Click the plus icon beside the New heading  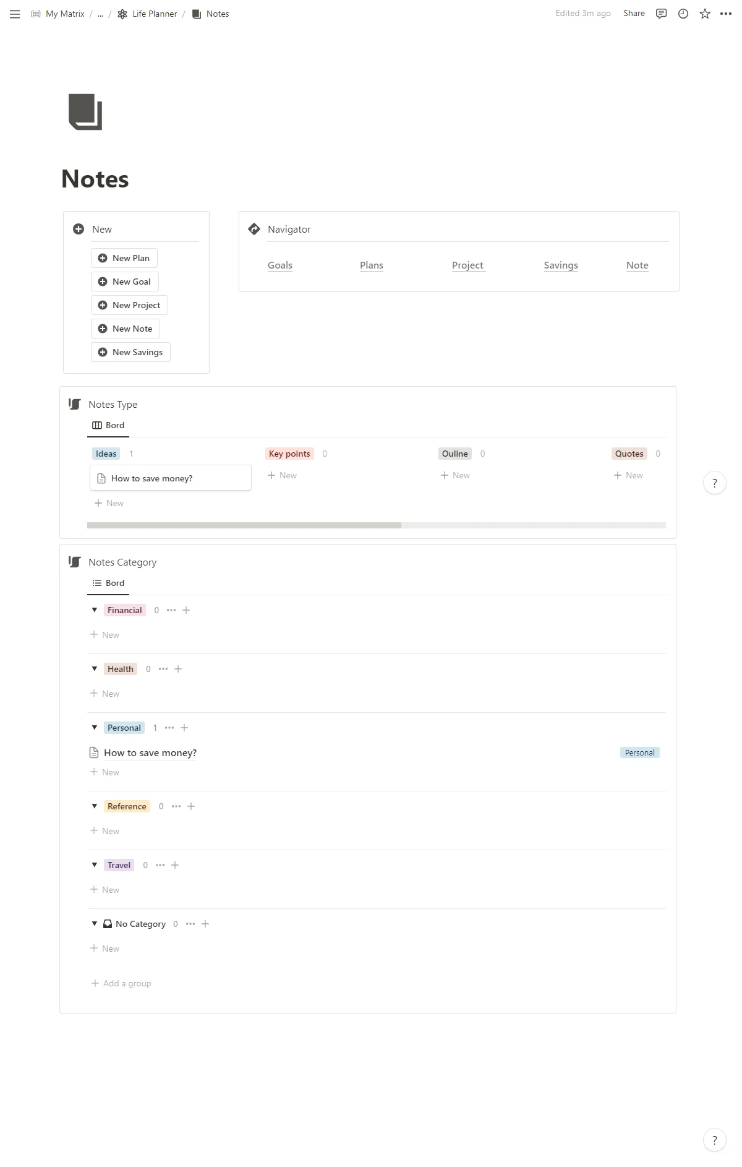(79, 229)
